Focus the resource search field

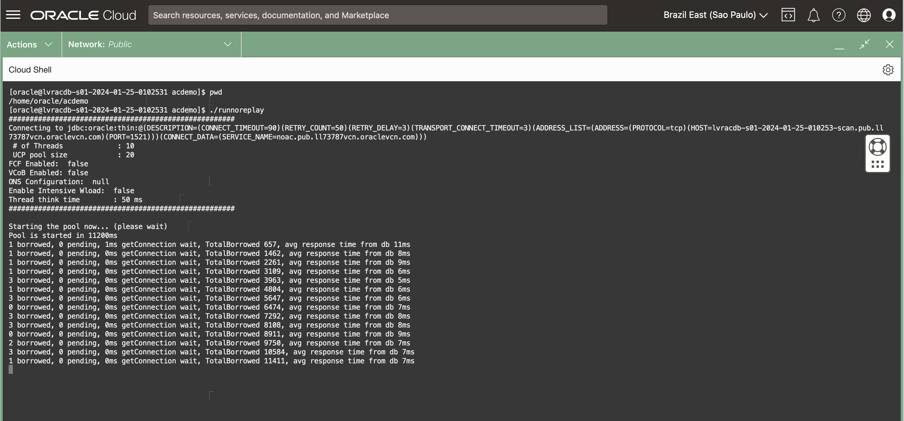(x=377, y=15)
